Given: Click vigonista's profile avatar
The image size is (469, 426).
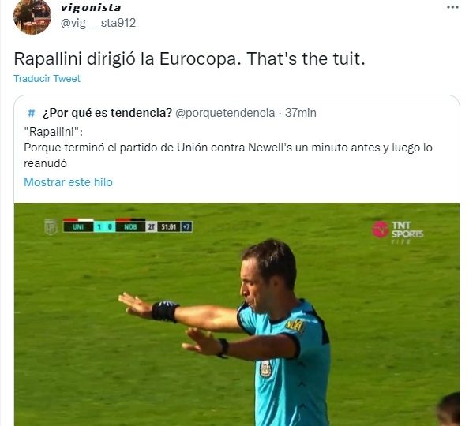Looking at the screenshot, I should 32,17.
